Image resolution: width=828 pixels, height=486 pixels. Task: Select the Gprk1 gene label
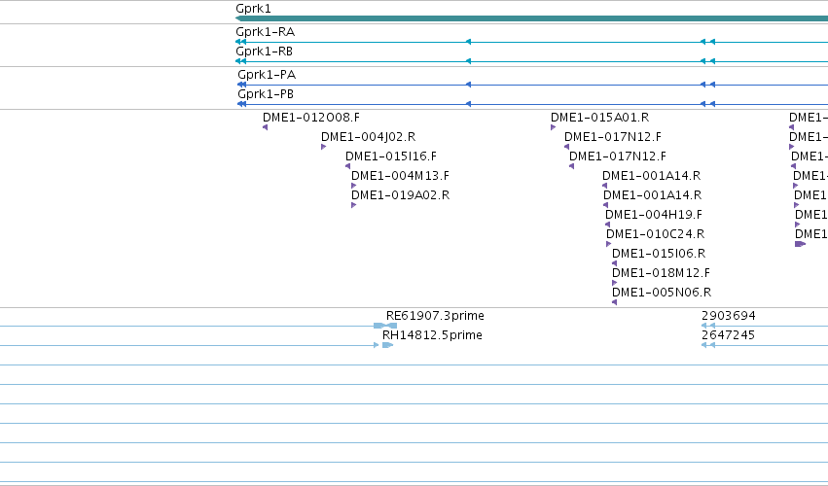[253, 9]
